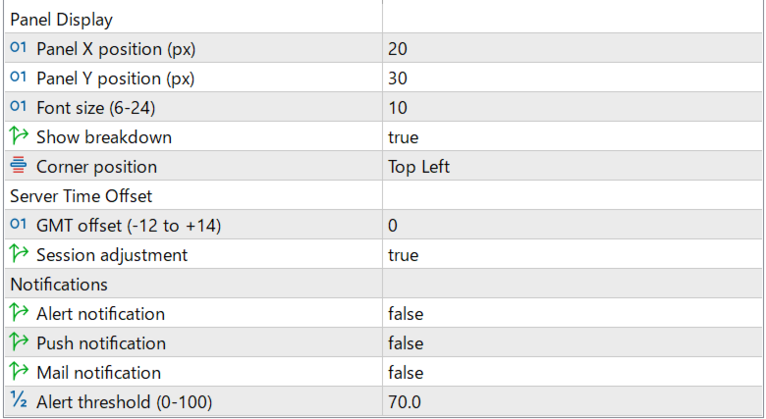Click the integer icon beside Font size
Screen dimensions: 766x419
click(x=19, y=108)
